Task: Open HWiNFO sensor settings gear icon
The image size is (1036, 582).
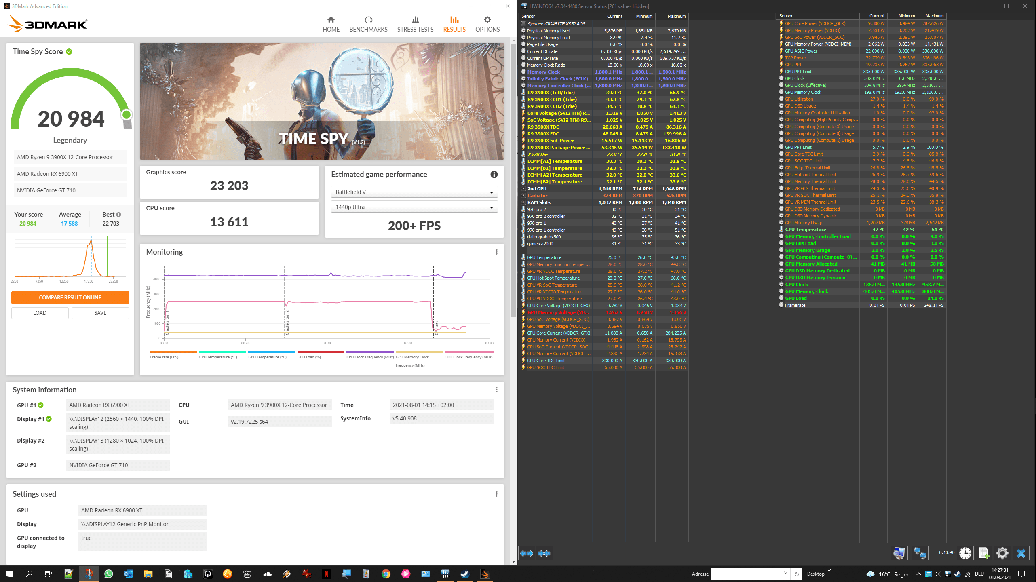Action: (1002, 553)
